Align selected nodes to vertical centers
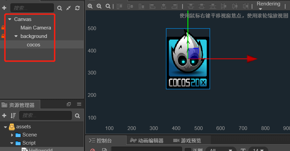Image resolution: width=290 pixels, height=151 pixels. (130, 6)
